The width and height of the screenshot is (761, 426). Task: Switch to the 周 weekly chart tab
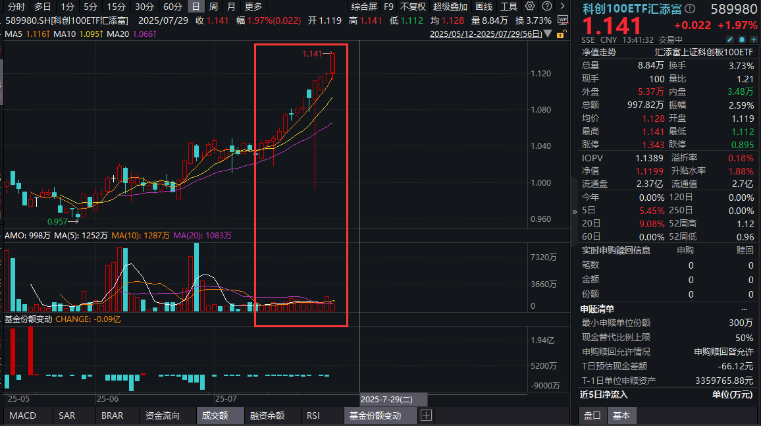215,7
